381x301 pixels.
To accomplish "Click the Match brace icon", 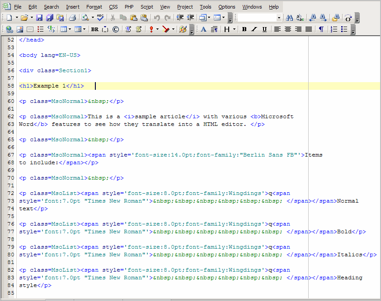I will [348, 18].
